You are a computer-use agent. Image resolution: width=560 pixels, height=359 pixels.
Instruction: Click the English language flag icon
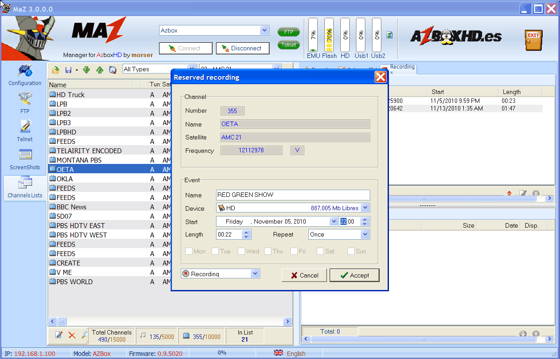[x=278, y=353]
